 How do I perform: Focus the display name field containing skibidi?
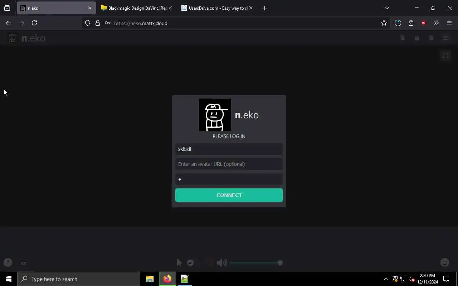(229, 149)
